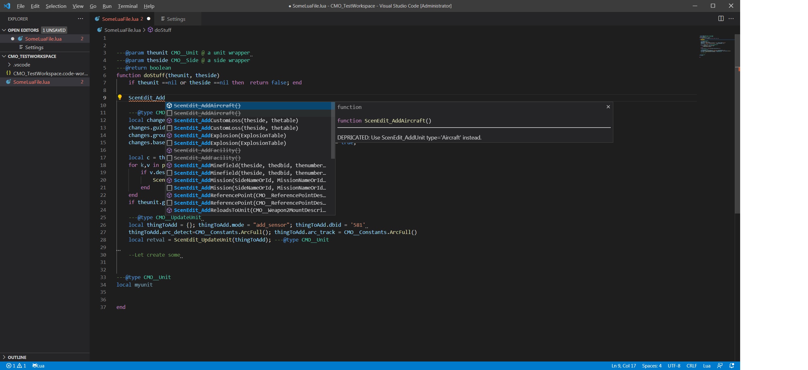Open the feedback icon in status bar

pyautogui.click(x=720, y=366)
